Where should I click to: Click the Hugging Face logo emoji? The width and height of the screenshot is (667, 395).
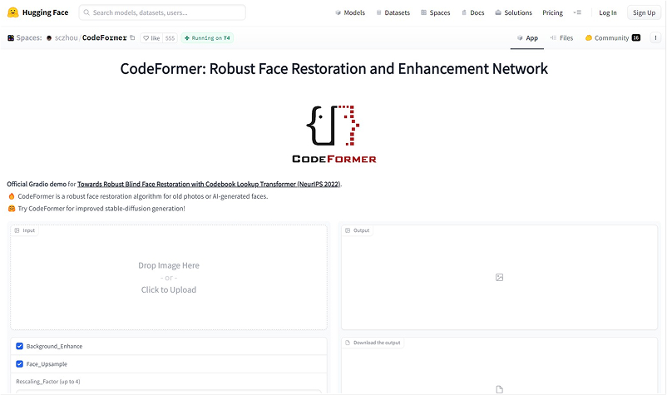pos(12,12)
